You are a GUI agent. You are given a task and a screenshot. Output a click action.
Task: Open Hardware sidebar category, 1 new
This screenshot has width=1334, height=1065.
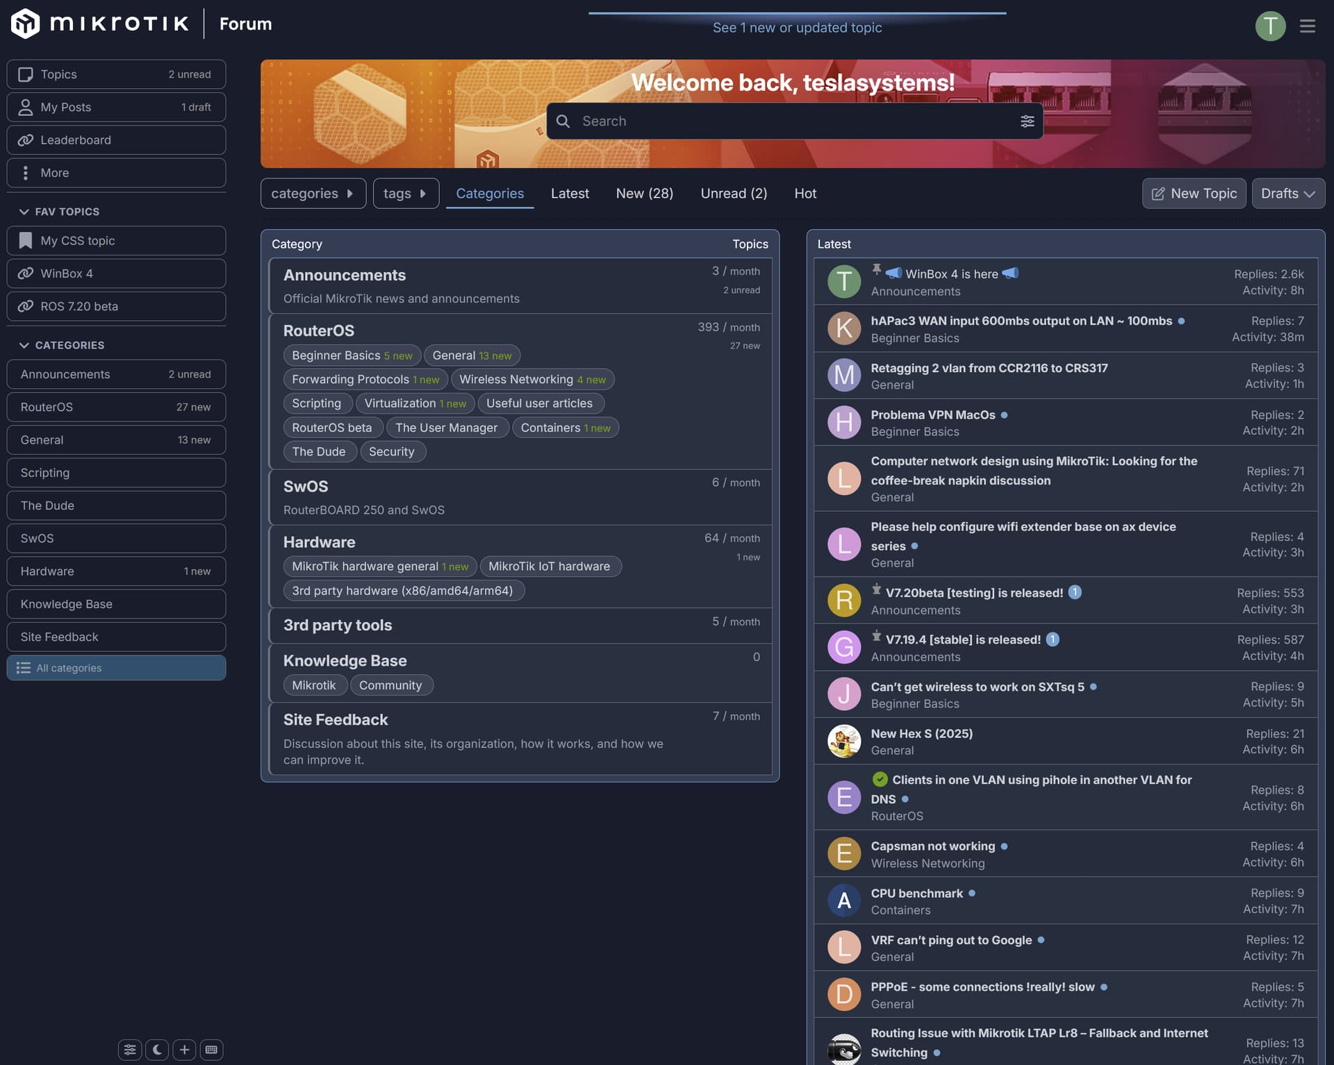click(116, 571)
